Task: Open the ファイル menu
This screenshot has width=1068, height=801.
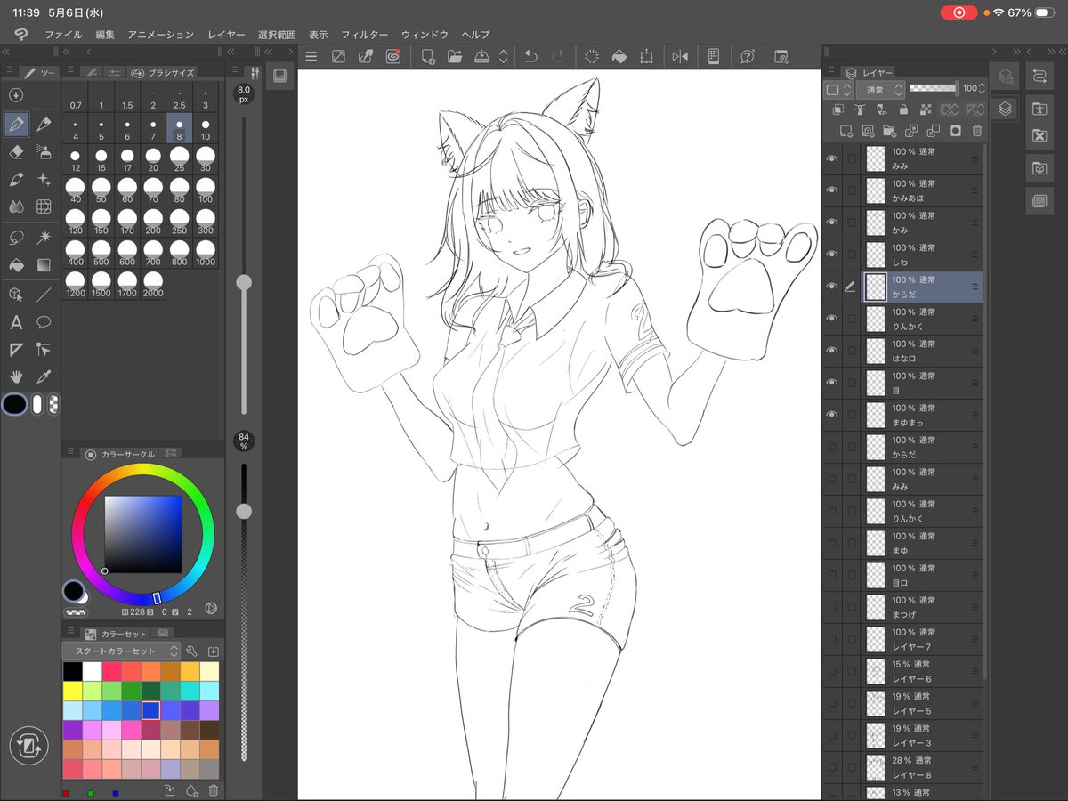Action: pyautogui.click(x=63, y=35)
